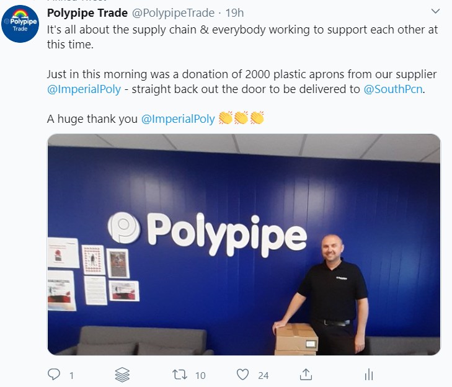452x387 pixels.
Task: Open the @PolypipeTrade handle link
Action: click(x=173, y=12)
